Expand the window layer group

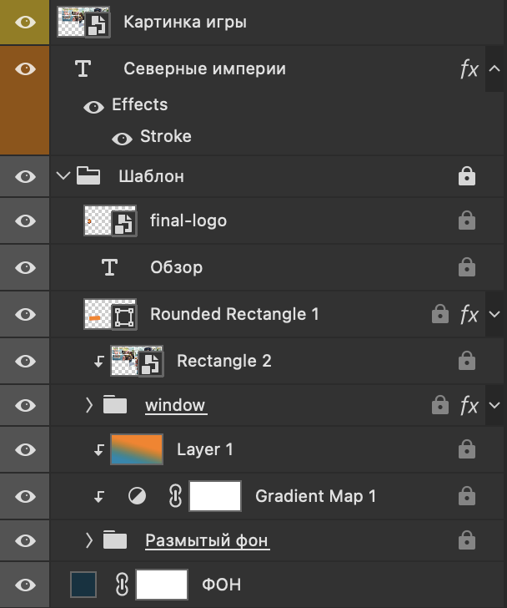(88, 406)
